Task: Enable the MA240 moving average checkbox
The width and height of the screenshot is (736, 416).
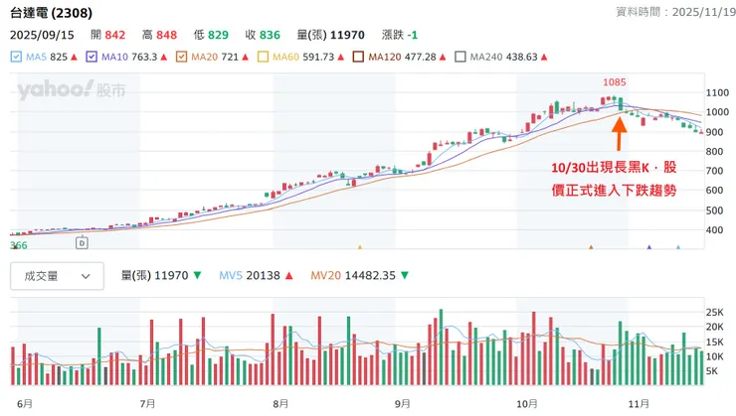Action: pos(460,57)
